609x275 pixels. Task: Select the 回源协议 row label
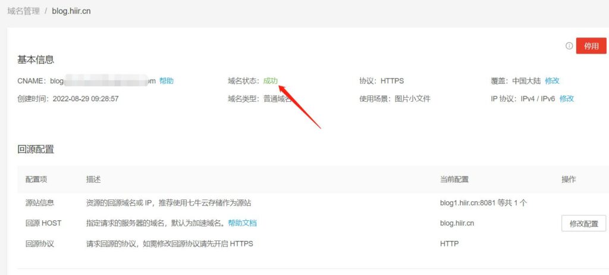[x=40, y=244]
